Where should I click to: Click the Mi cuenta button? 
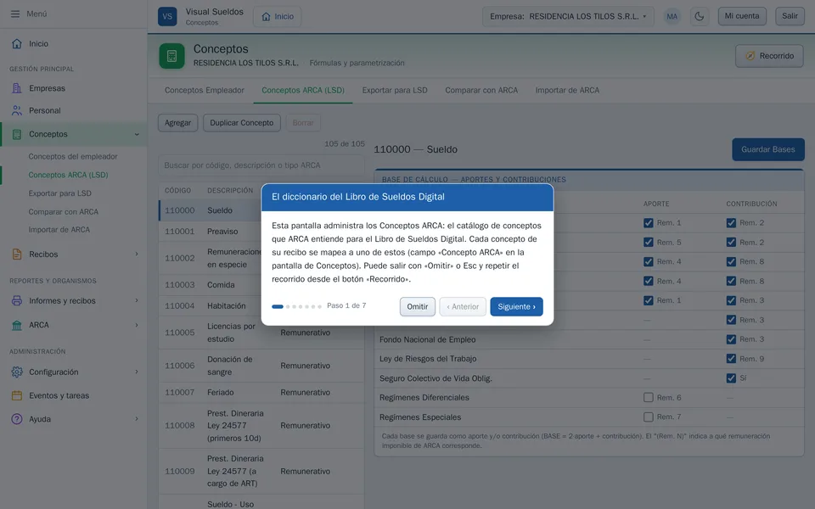tap(742, 16)
